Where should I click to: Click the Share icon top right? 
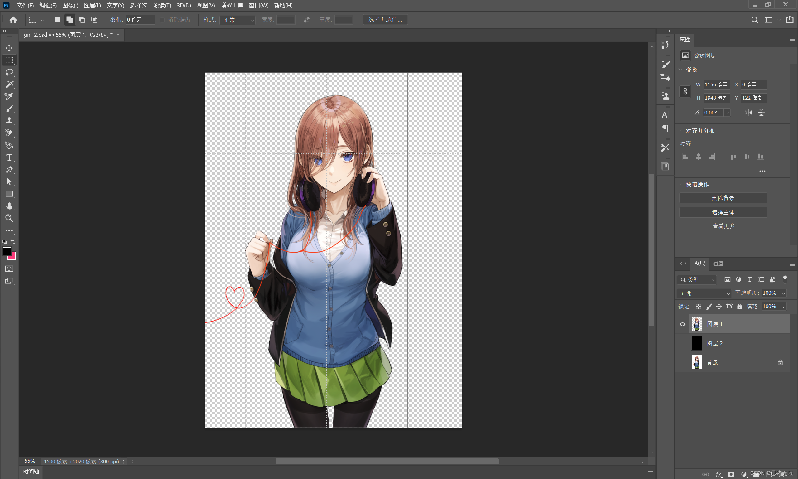pos(790,20)
